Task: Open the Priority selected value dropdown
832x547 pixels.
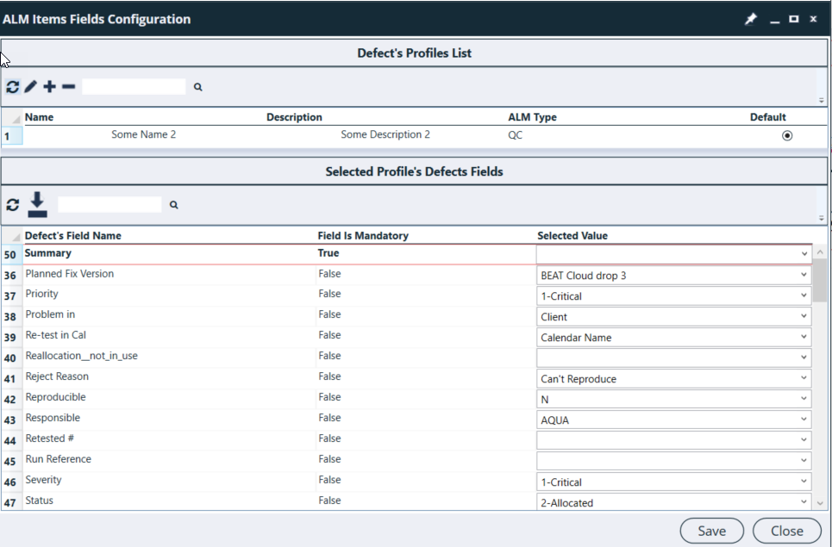Action: pos(804,295)
